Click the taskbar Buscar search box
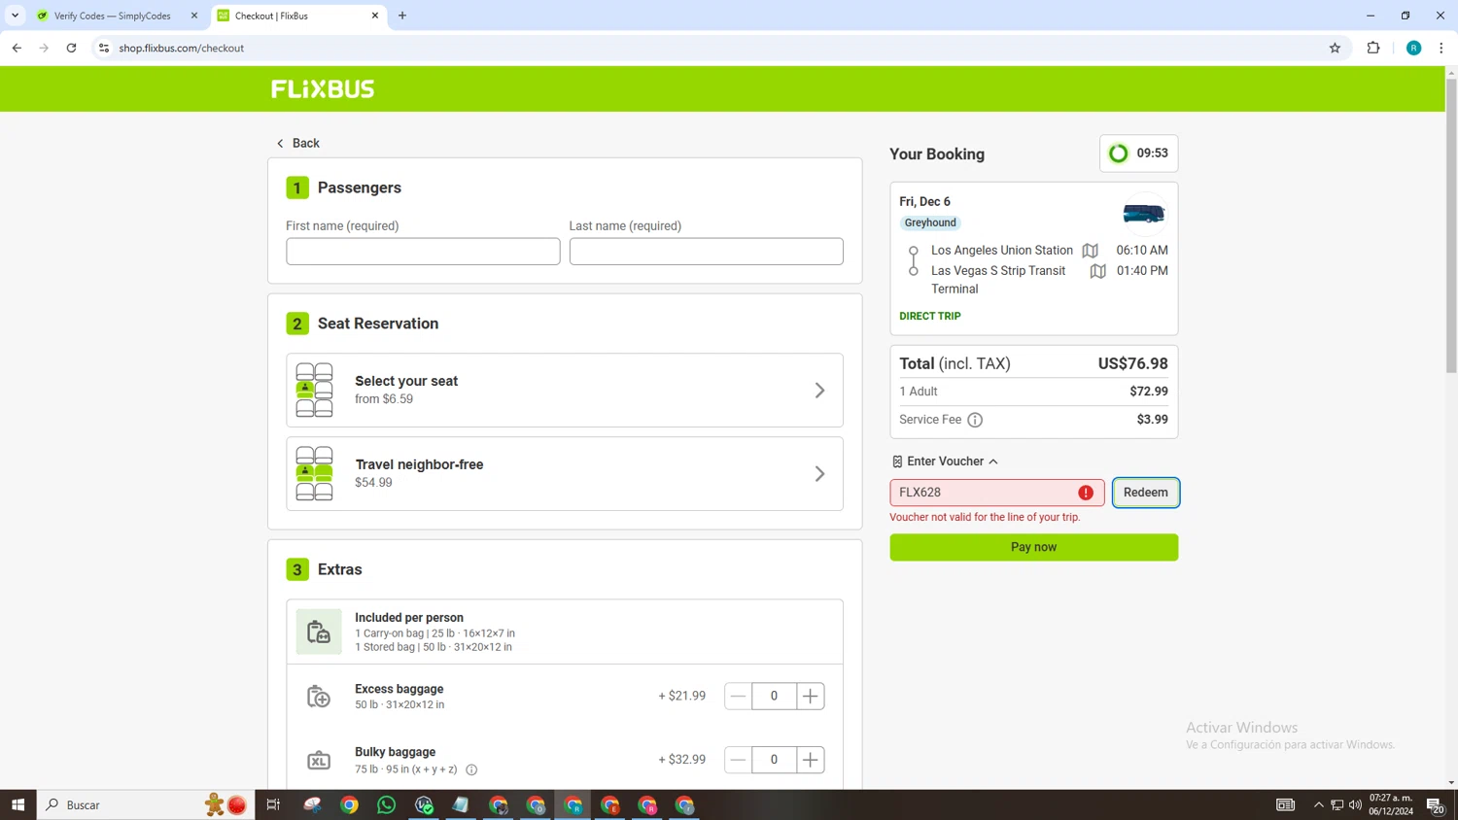 click(x=146, y=804)
